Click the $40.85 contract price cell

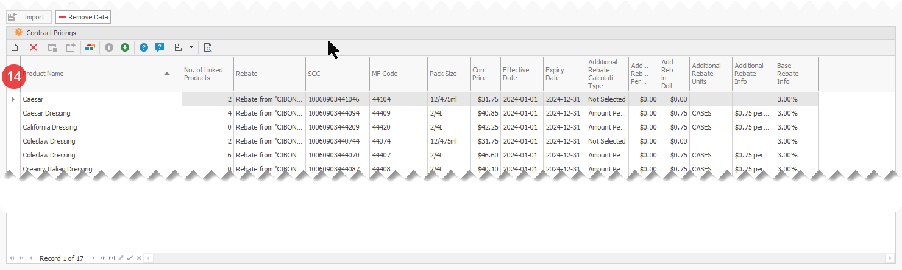[485, 113]
